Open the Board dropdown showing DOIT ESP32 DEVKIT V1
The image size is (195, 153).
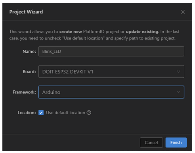(x=111, y=72)
